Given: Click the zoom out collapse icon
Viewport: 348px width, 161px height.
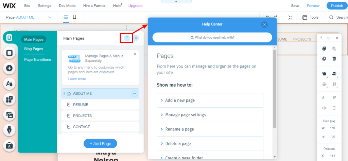Looking at the screenshot, I should coord(290,17).
